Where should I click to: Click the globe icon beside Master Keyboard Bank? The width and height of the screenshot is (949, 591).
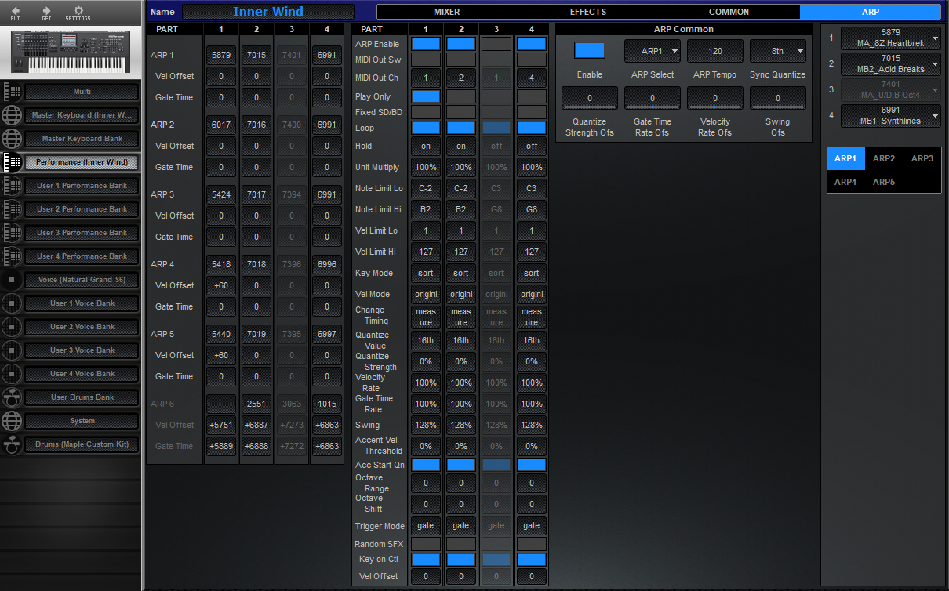tap(12, 139)
